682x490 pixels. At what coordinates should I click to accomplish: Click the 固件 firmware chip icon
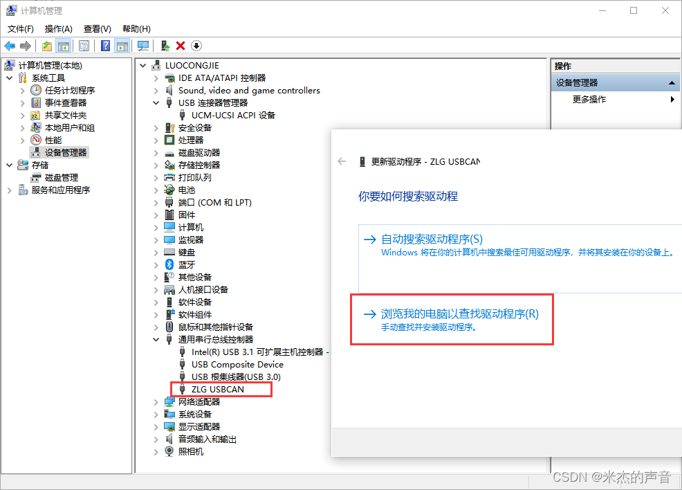coord(169,215)
